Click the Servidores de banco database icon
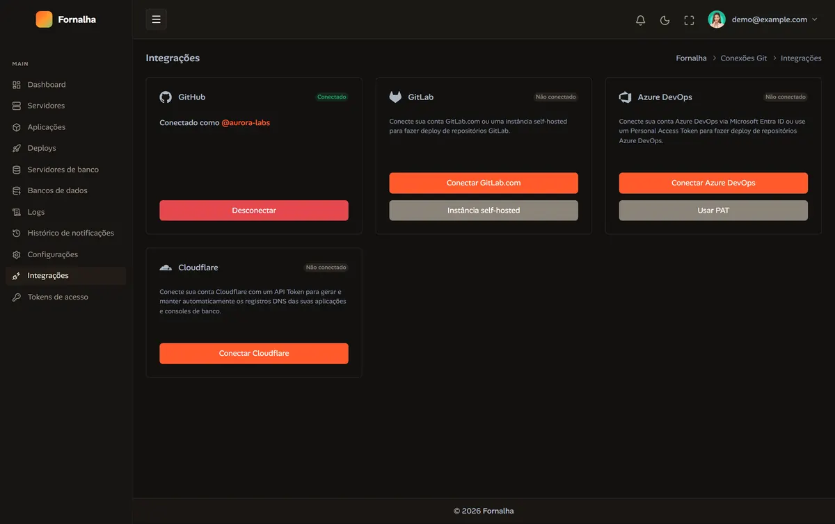The width and height of the screenshot is (835, 524). point(17,170)
